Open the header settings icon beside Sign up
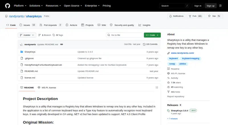Screen dimensions: 228x125 pos(220,6)
